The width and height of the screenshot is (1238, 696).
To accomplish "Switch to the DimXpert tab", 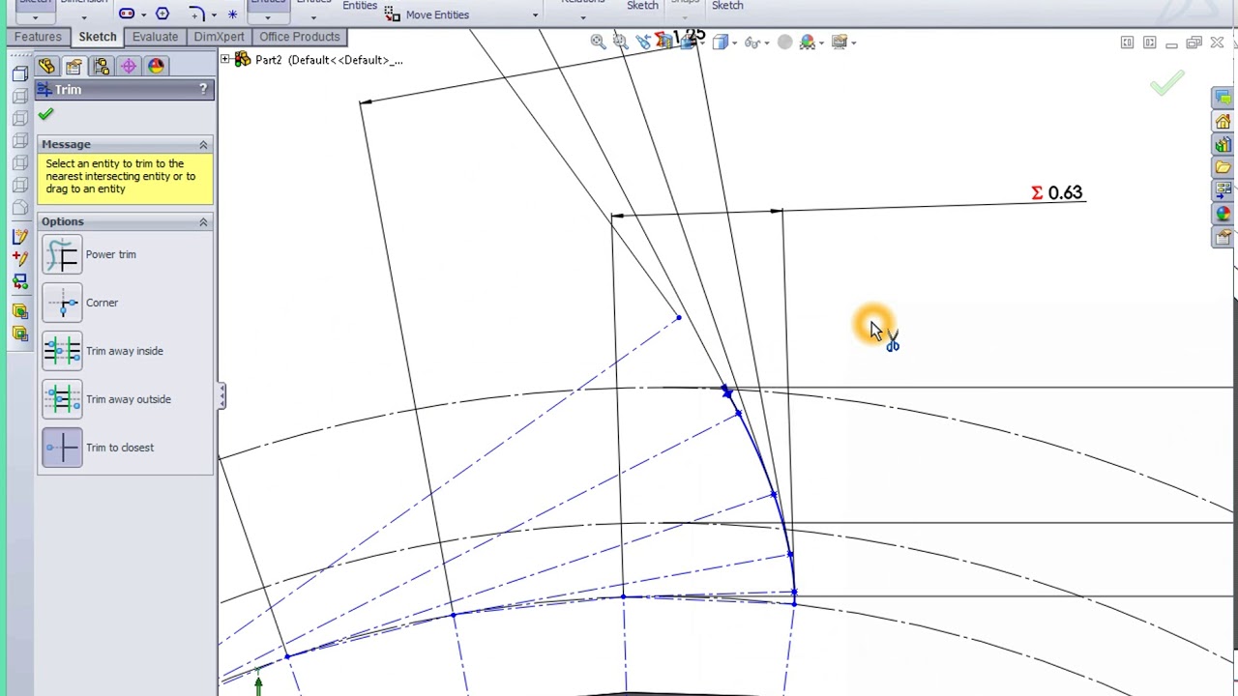I will 219,37.
